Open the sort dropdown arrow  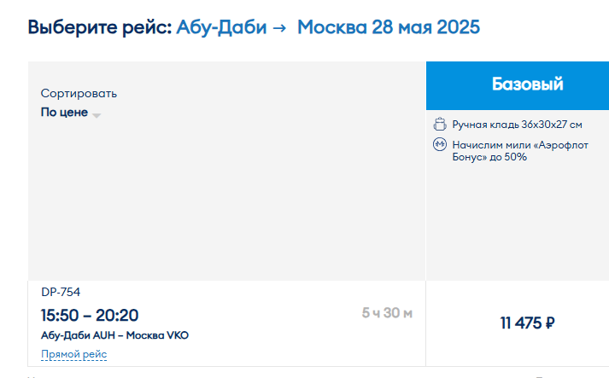tap(97, 115)
